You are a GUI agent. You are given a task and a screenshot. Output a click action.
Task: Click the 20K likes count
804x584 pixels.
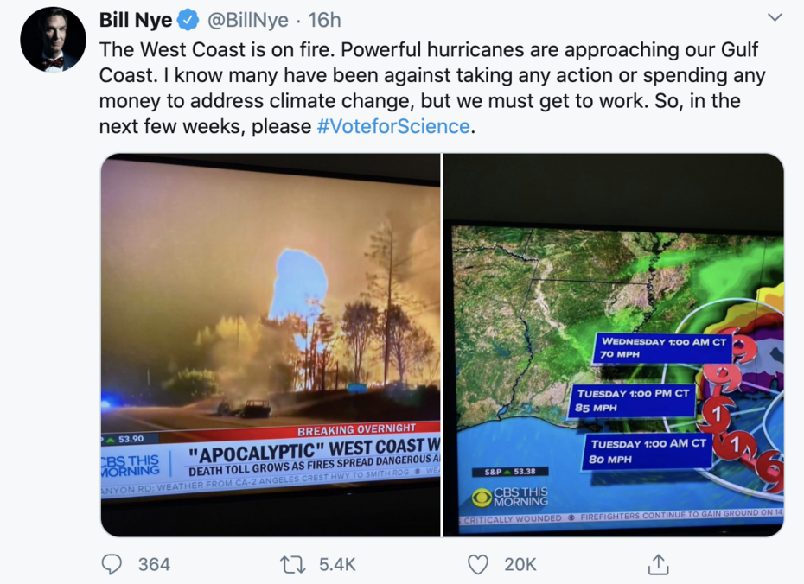pyautogui.click(x=520, y=564)
